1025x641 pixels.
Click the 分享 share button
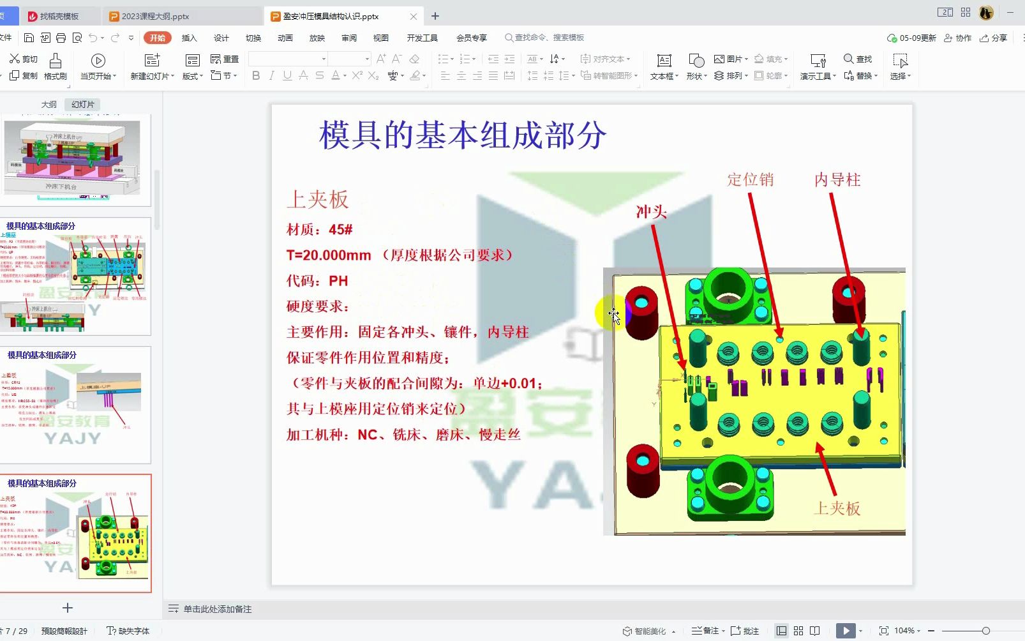994,38
